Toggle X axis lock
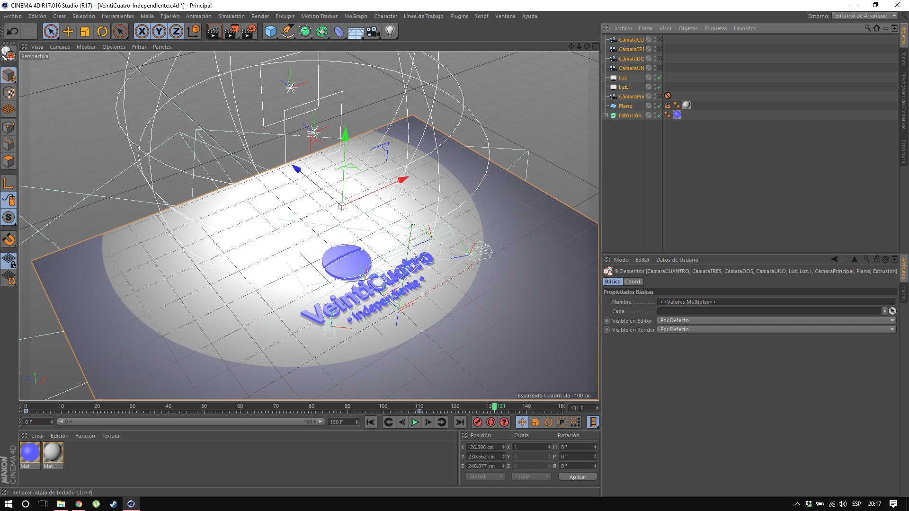Screen dimensions: 909x511 click(x=142, y=32)
